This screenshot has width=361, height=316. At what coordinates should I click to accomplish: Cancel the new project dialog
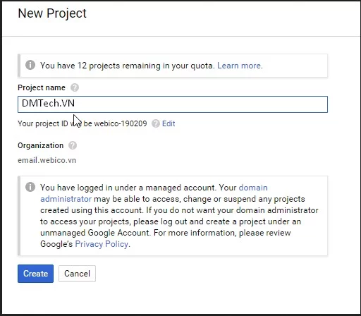point(77,274)
